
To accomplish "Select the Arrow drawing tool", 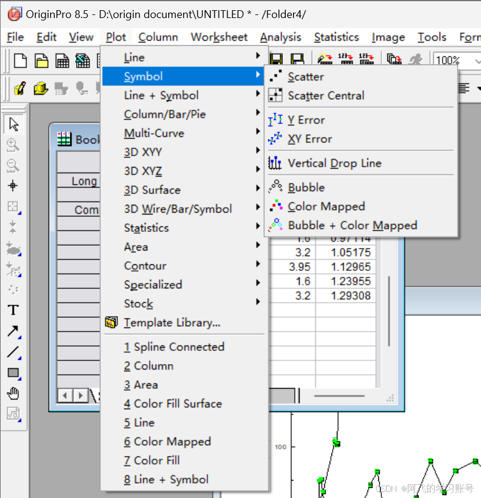I will 13,331.
